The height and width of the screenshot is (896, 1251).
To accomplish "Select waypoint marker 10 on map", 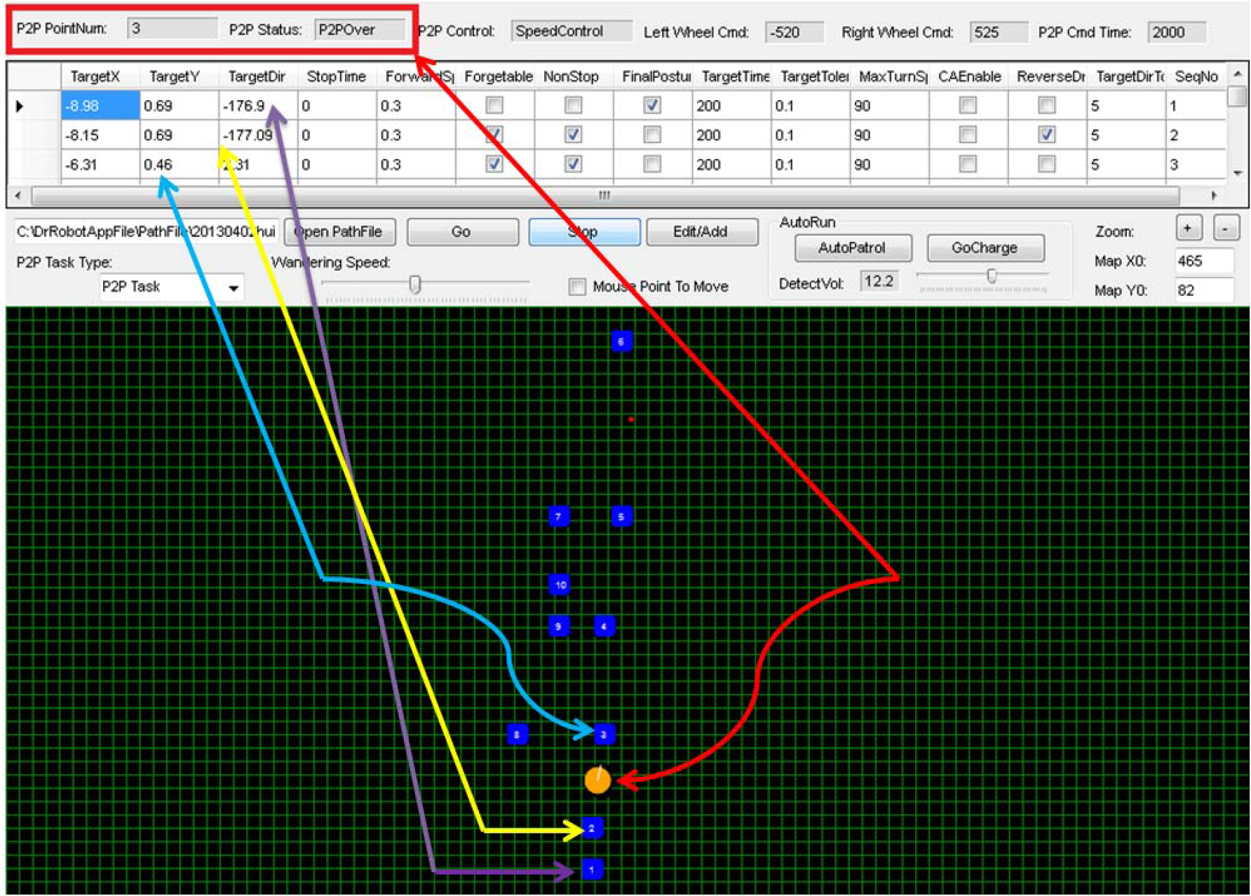I will pyautogui.click(x=560, y=584).
